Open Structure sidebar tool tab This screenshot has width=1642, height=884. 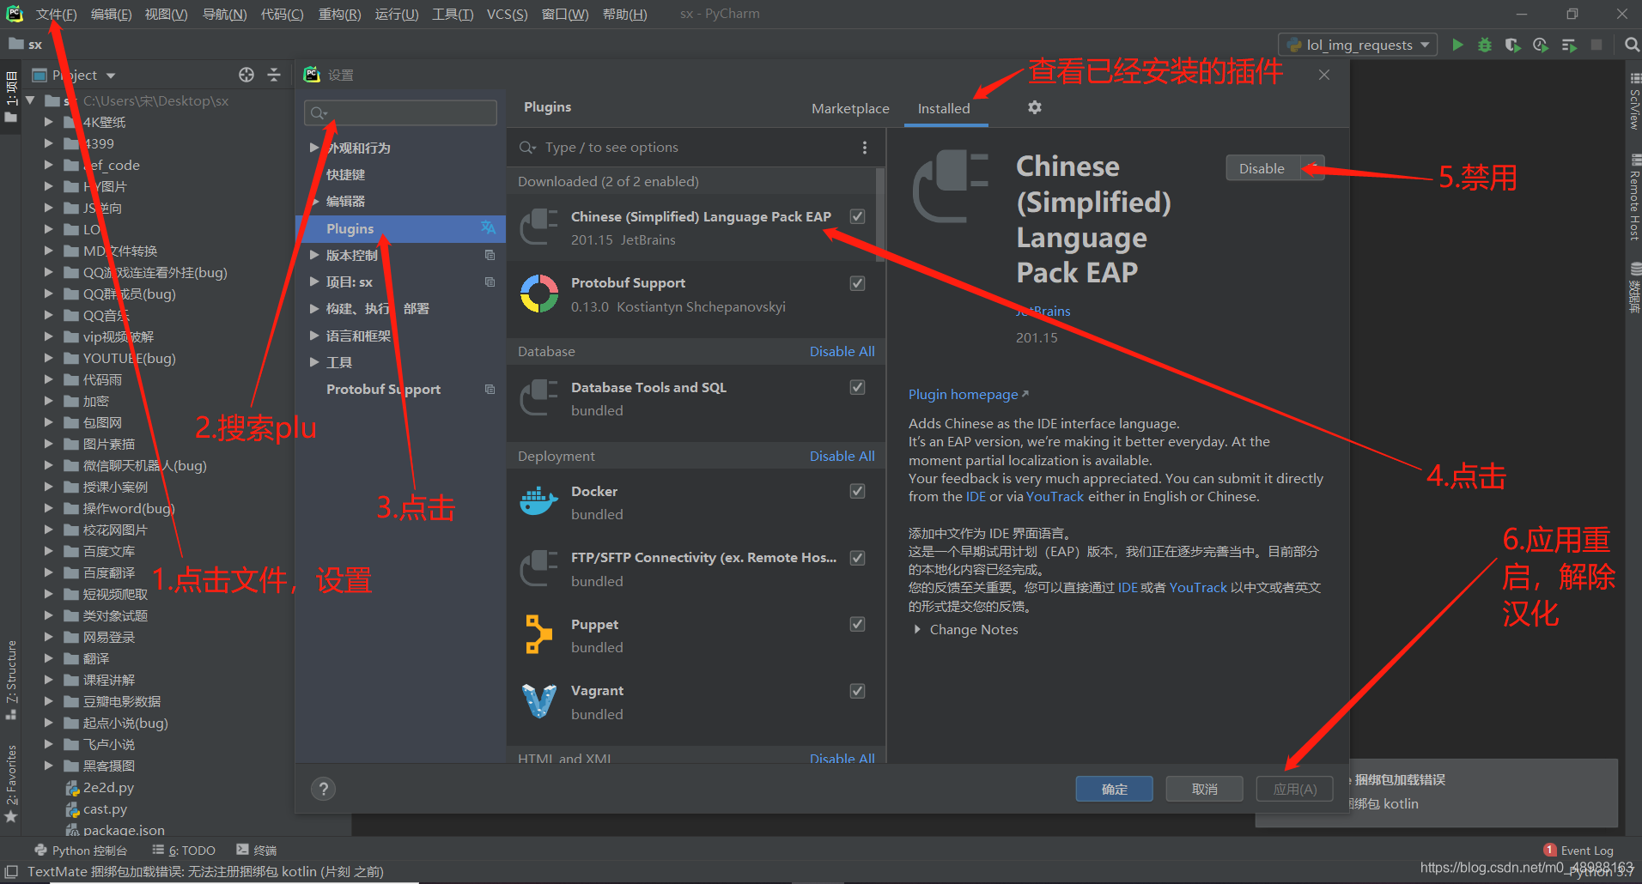(11, 680)
